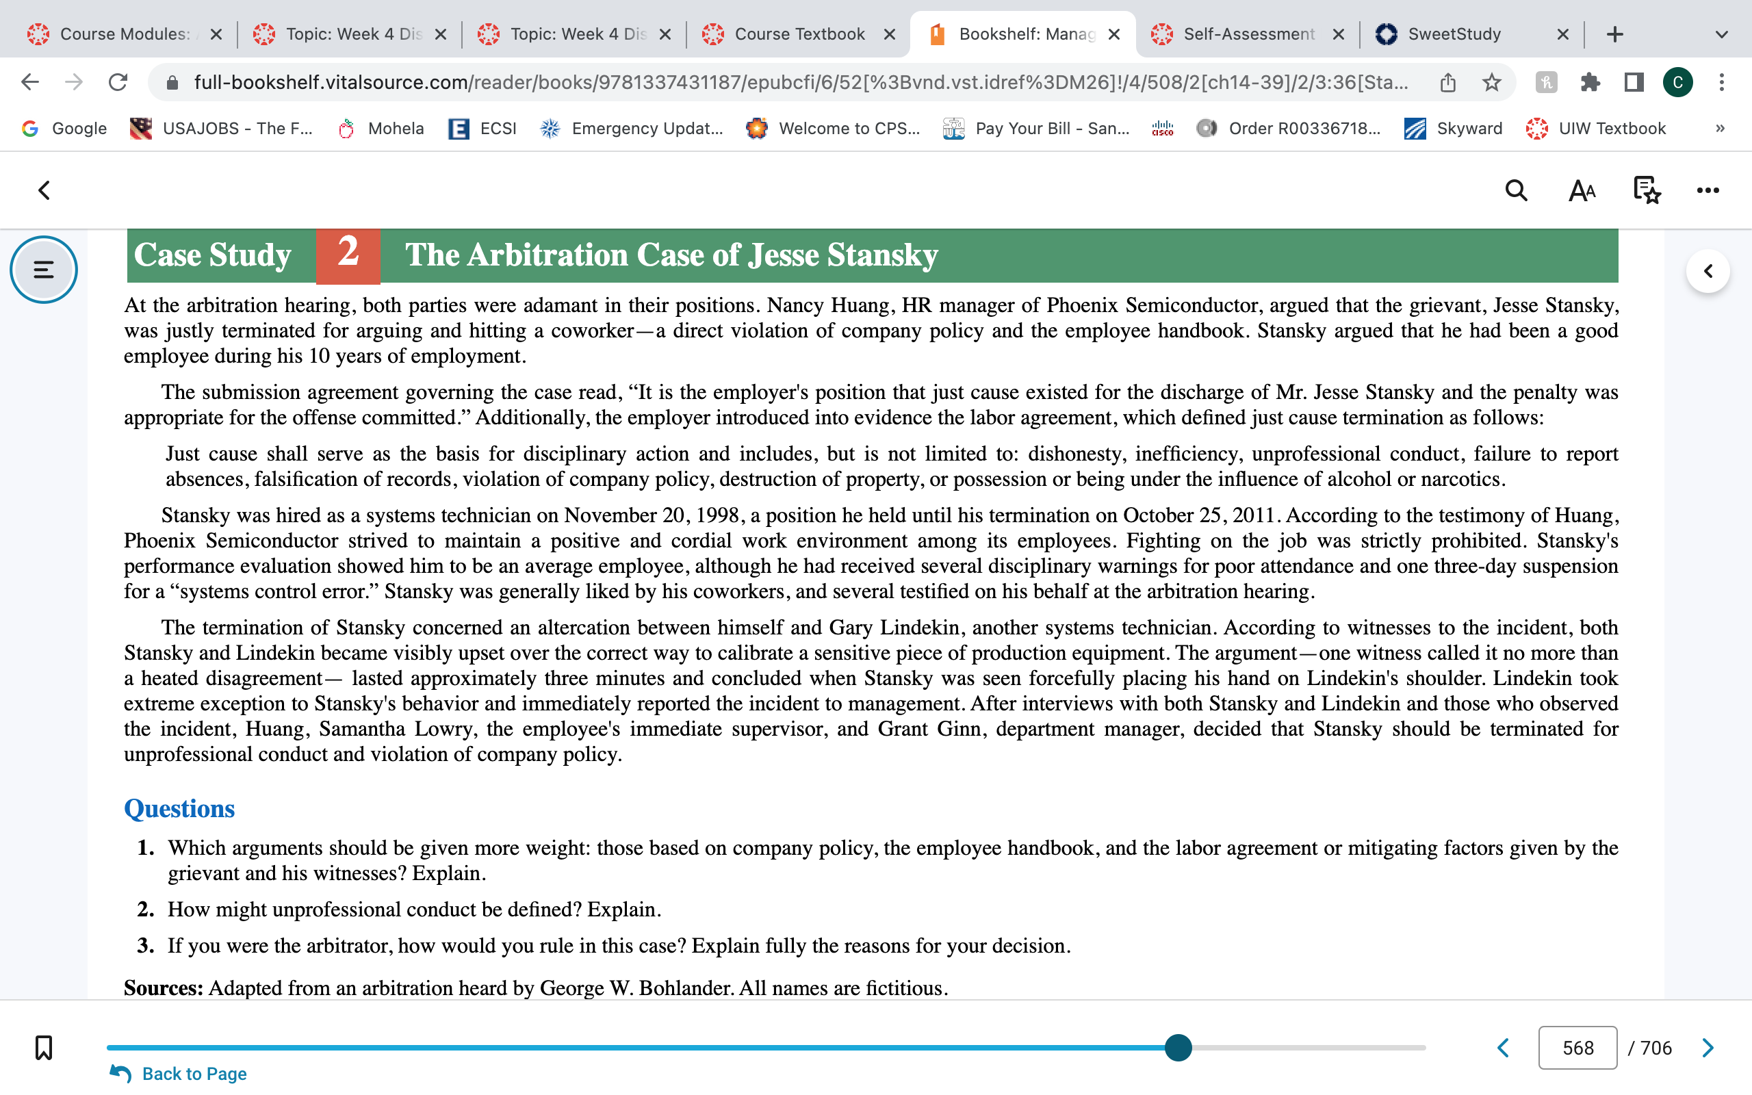Open the Pay Your Bill bookmark
1752x1095 pixels.
(1036, 128)
